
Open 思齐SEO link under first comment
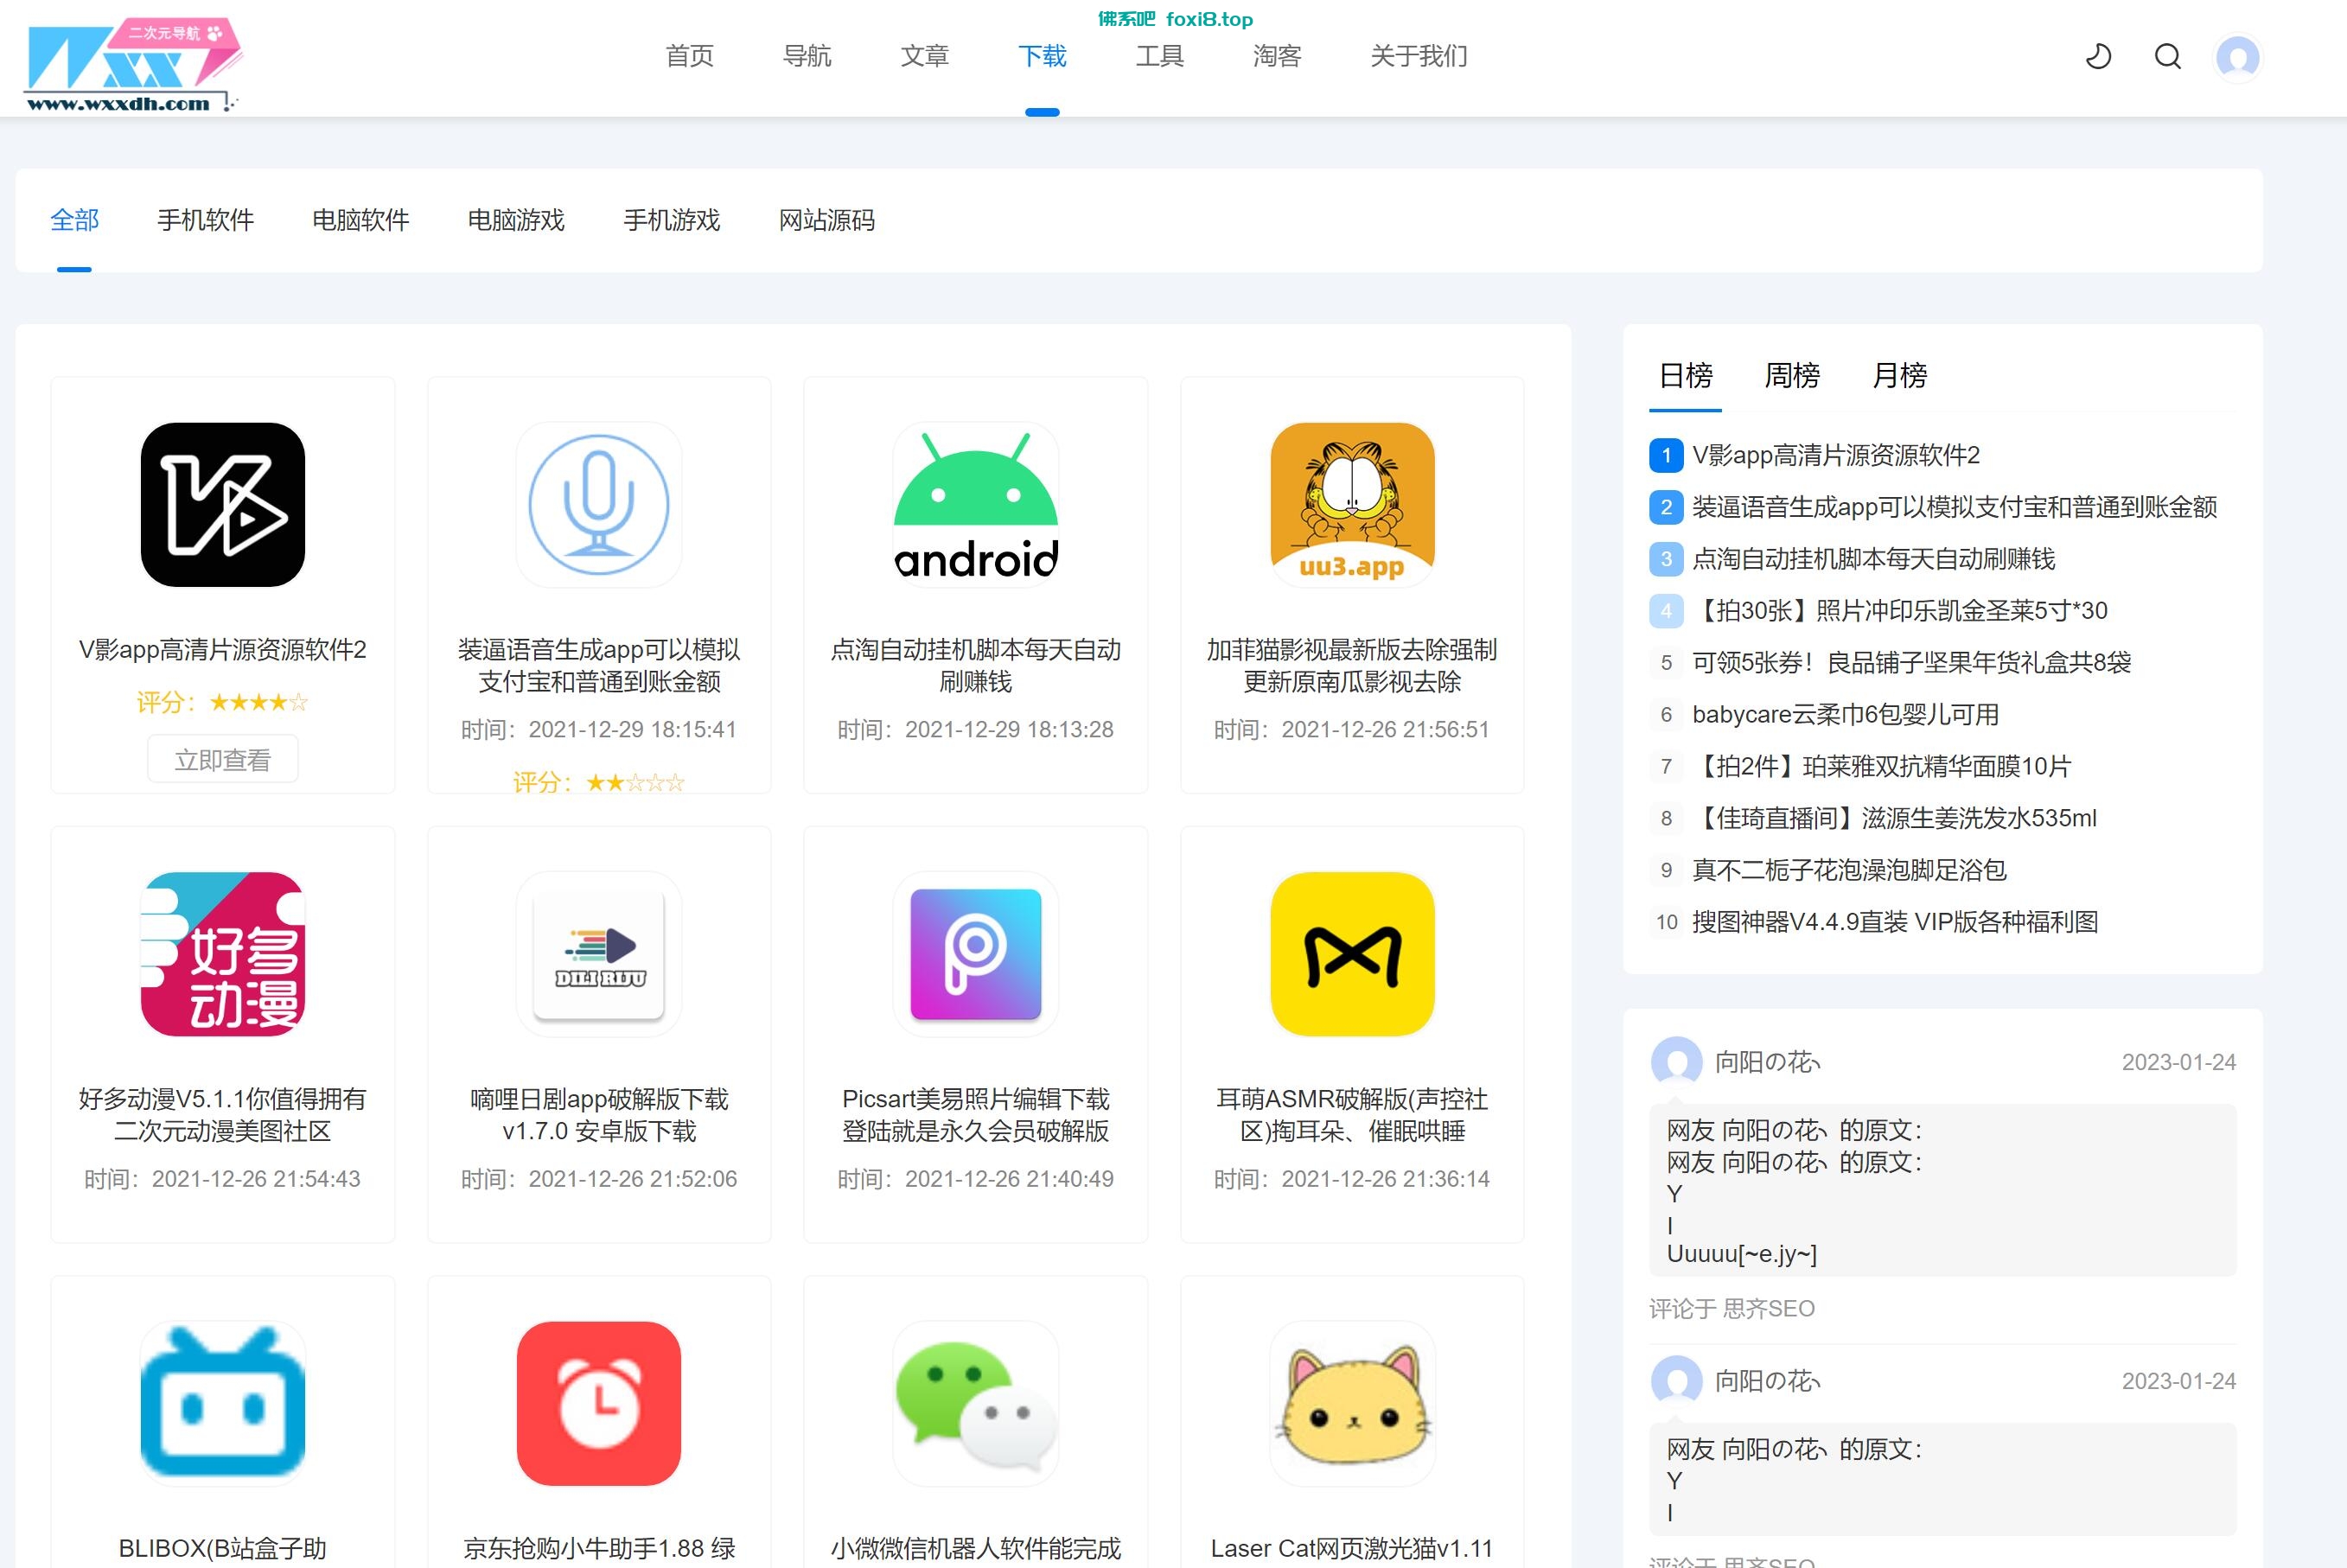pyautogui.click(x=1769, y=1309)
